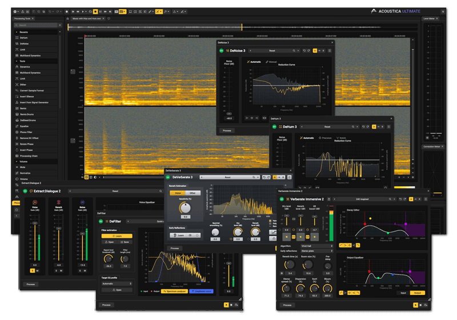The image size is (457, 320).
Task: Select Notch mode in DeHum 3
Action: click(x=341, y=138)
